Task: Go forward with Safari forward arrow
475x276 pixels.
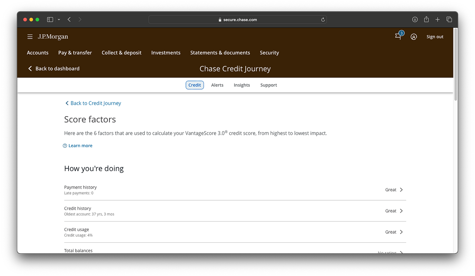Action: 80,20
